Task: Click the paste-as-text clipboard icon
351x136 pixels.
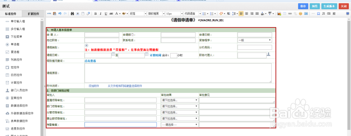Action: point(54,14)
